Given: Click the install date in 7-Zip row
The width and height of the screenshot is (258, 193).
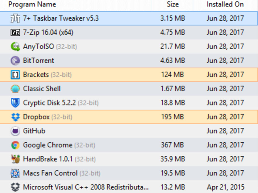Looking at the screenshot, I should [225, 33].
